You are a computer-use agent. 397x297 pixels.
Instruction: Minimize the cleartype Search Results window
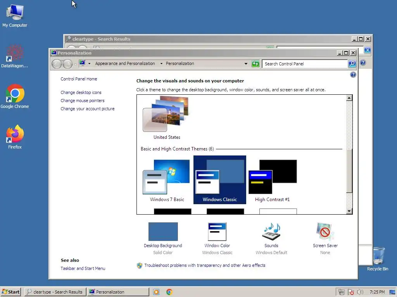pos(354,39)
